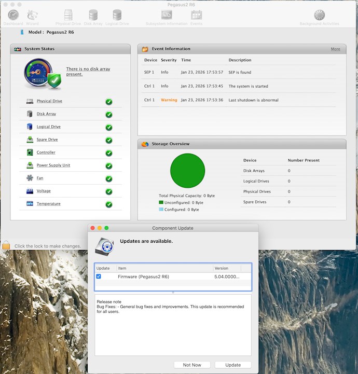
Task: Click the 'There is no disk array present' link
Action: pyautogui.click(x=88, y=72)
